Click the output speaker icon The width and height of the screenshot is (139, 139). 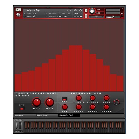point(24,13)
